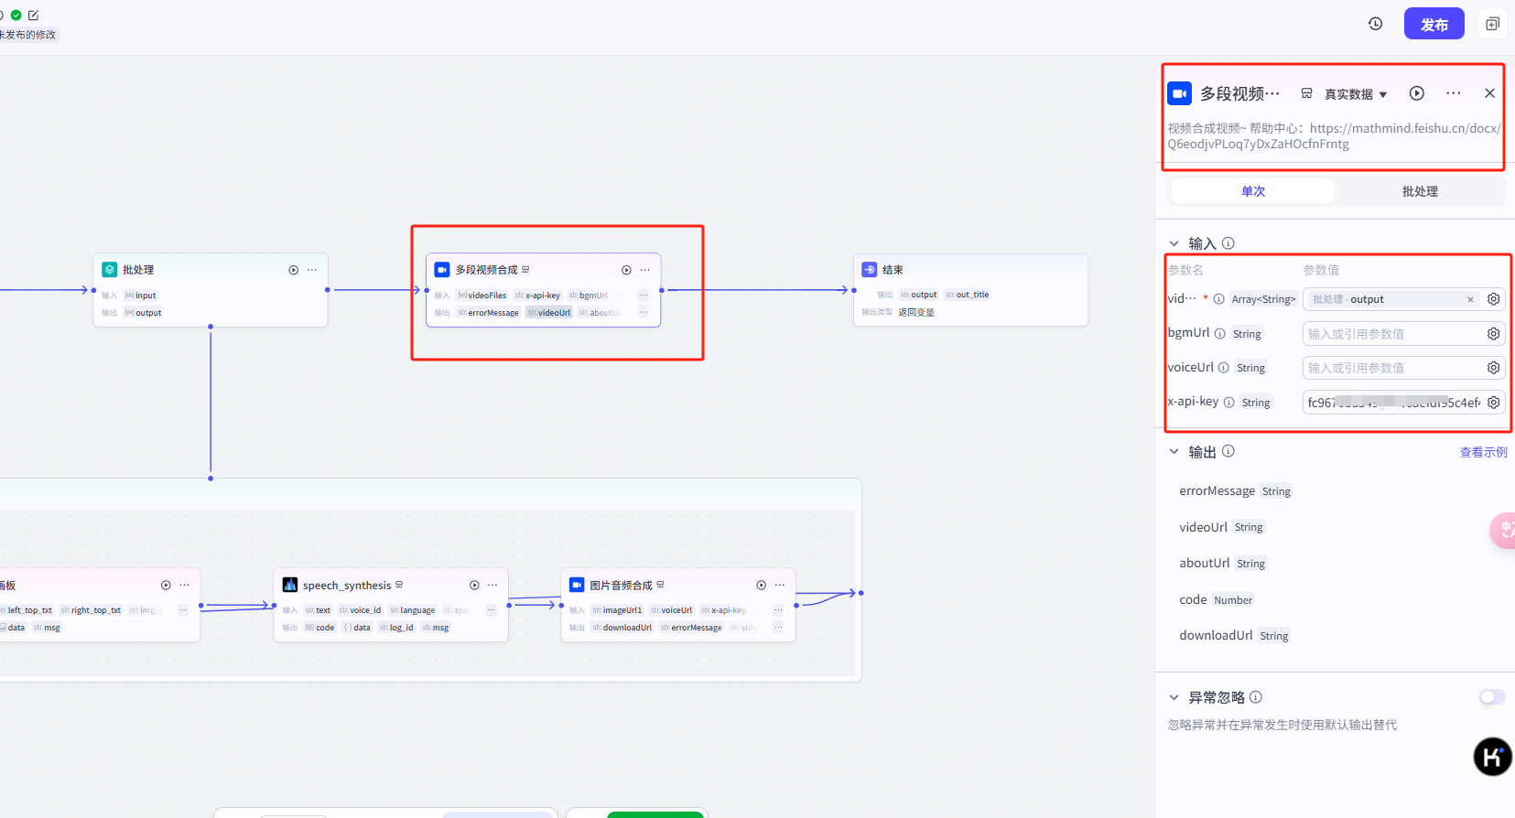Open the 真实数据 dropdown
Image resolution: width=1515 pixels, height=818 pixels.
pos(1356,94)
